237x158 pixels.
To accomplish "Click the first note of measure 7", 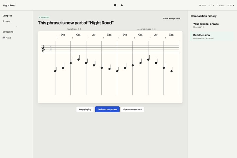I will tap(148, 59).
